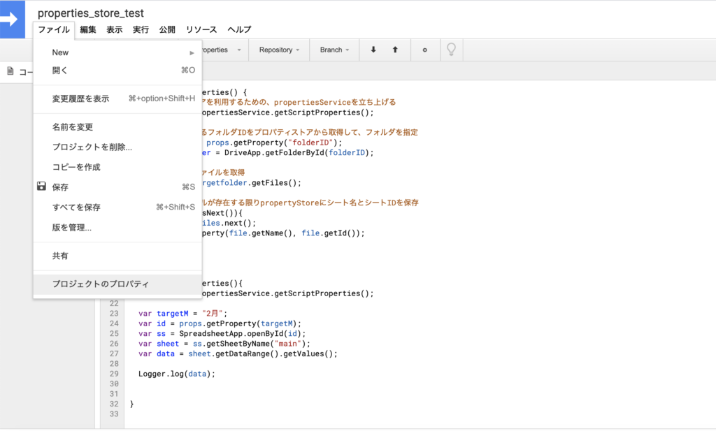Click the getFiles(); code line
This screenshot has width=716, height=431.
(x=252, y=183)
